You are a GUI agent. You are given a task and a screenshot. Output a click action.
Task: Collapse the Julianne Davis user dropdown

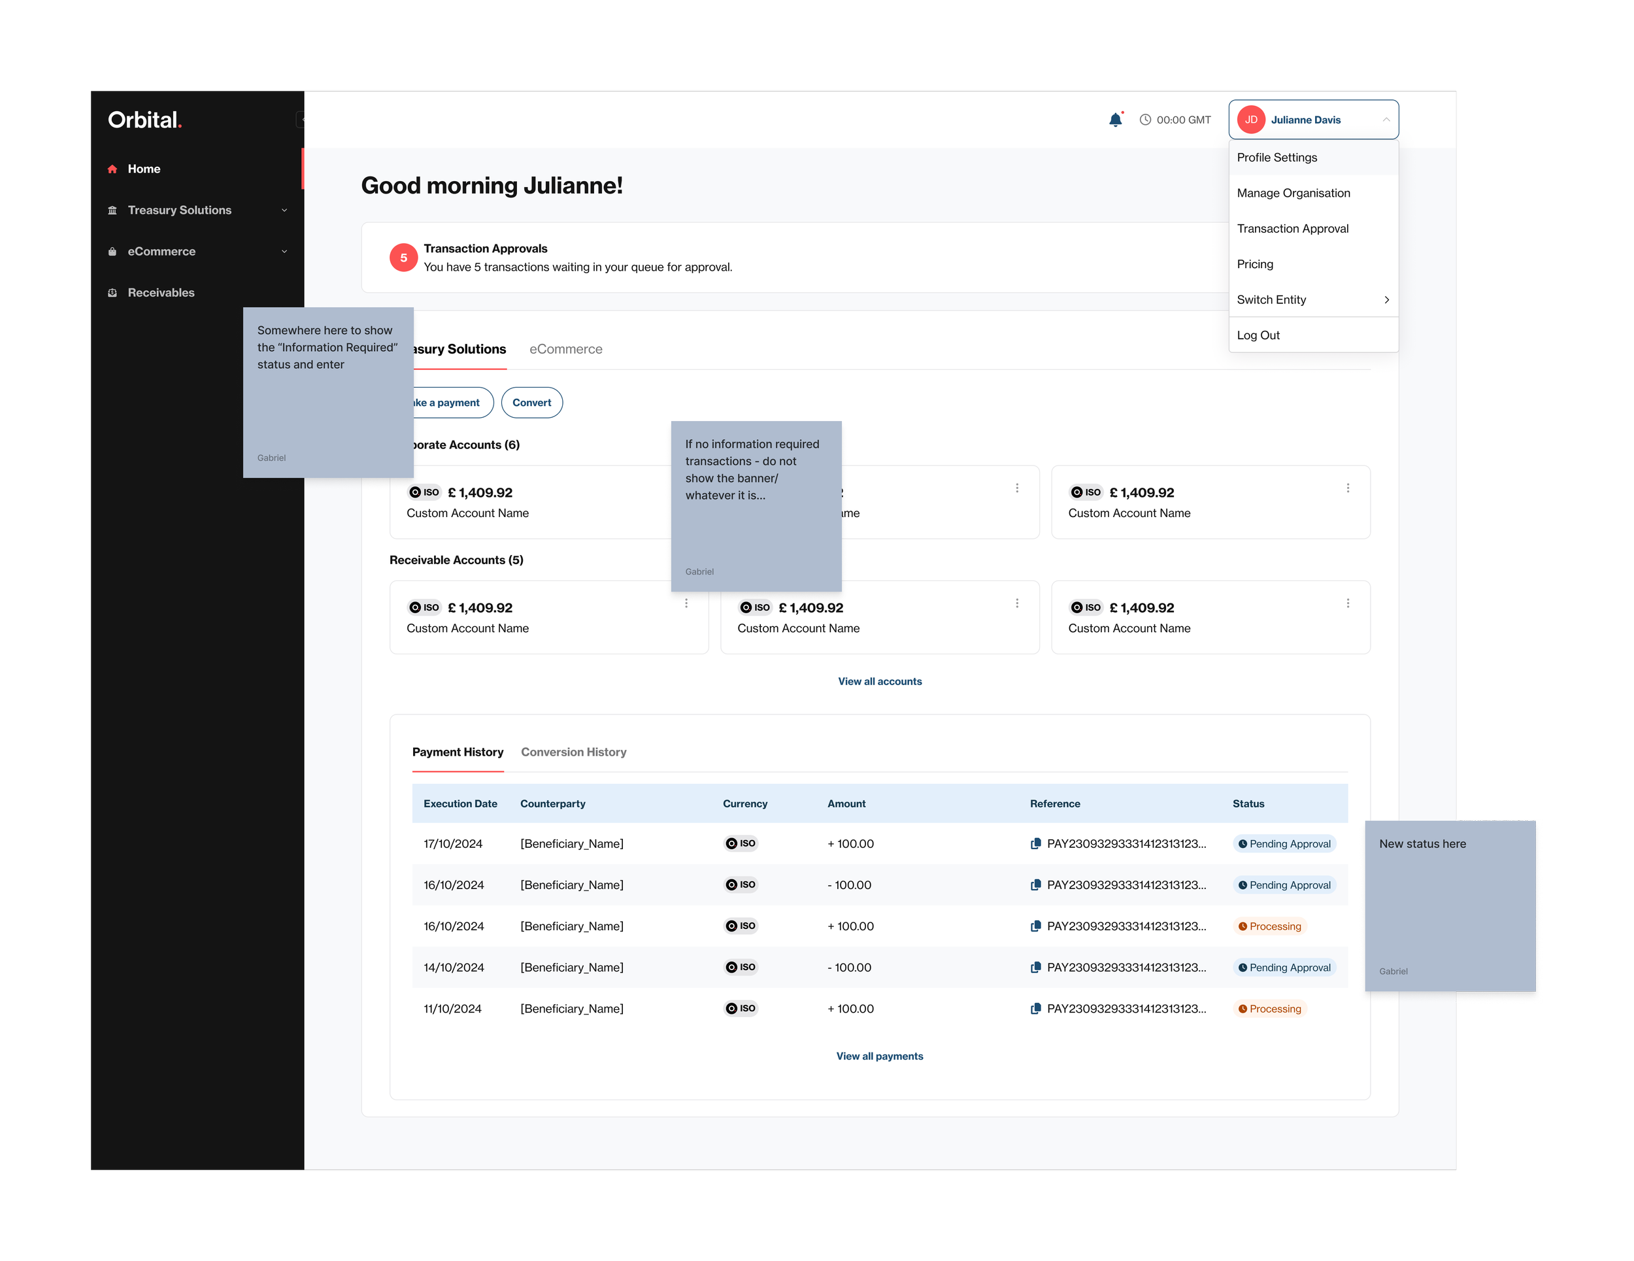click(1386, 120)
